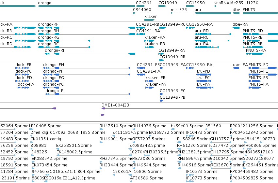Click the CG13949-PC protein label
Image resolution: width=278 pixels, height=183 pixels.
(x=172, y=91)
